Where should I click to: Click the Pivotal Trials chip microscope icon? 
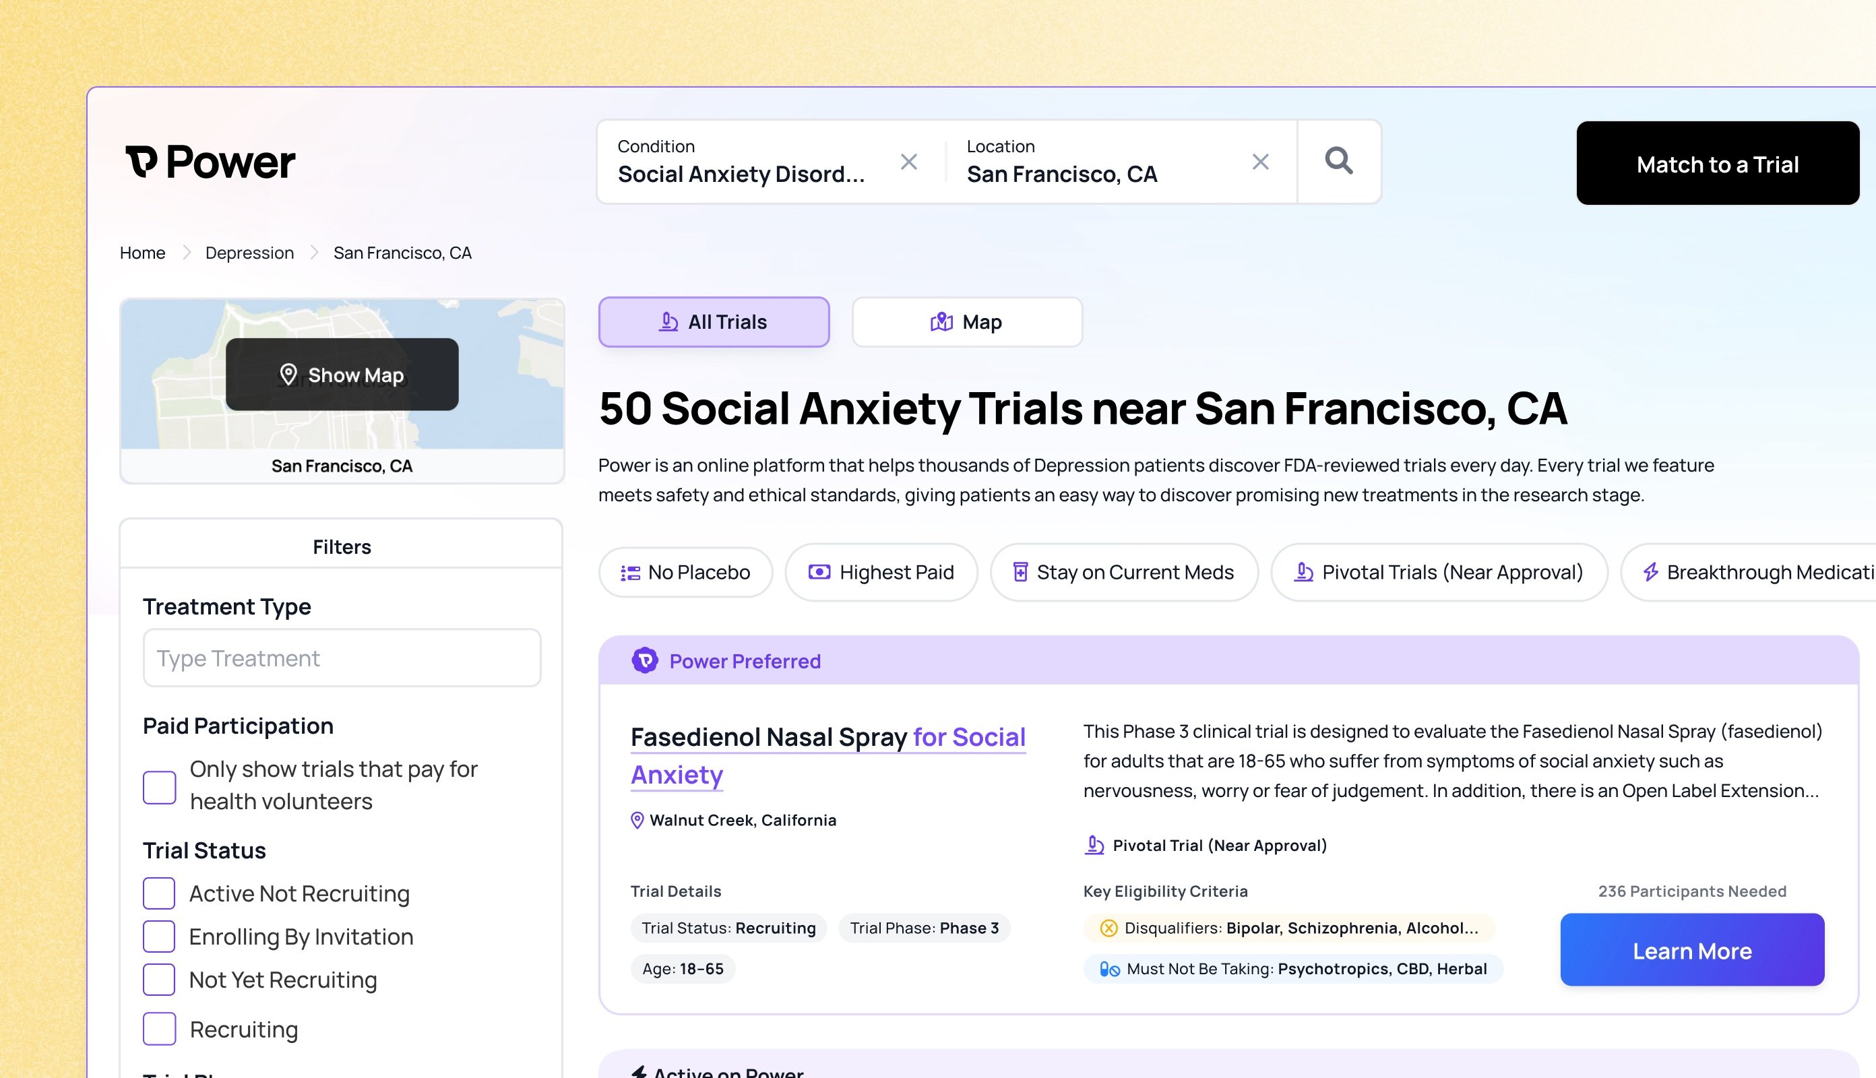[1303, 571]
